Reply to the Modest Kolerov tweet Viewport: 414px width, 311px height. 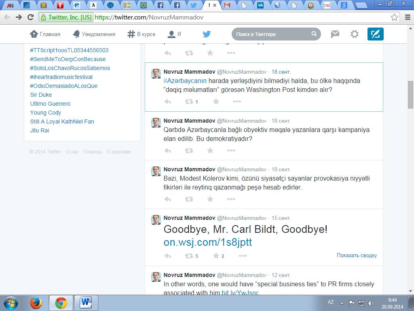tap(168, 199)
